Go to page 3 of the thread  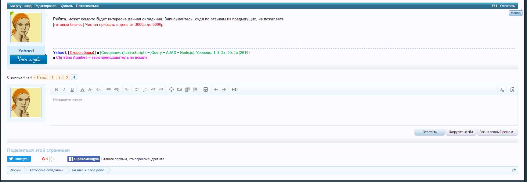click(67, 77)
